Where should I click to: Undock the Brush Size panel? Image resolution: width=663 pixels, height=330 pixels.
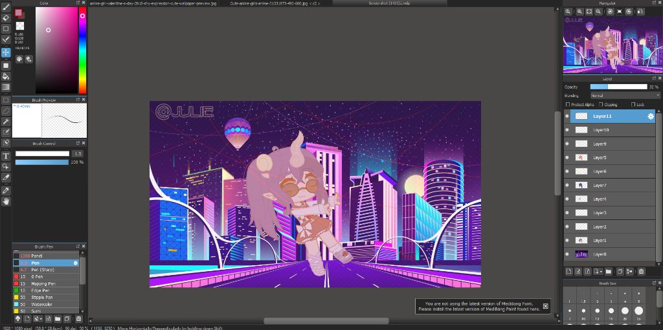point(654,283)
